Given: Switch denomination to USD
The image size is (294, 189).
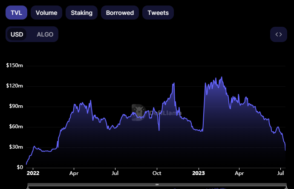Looking at the screenshot, I should click(17, 34).
